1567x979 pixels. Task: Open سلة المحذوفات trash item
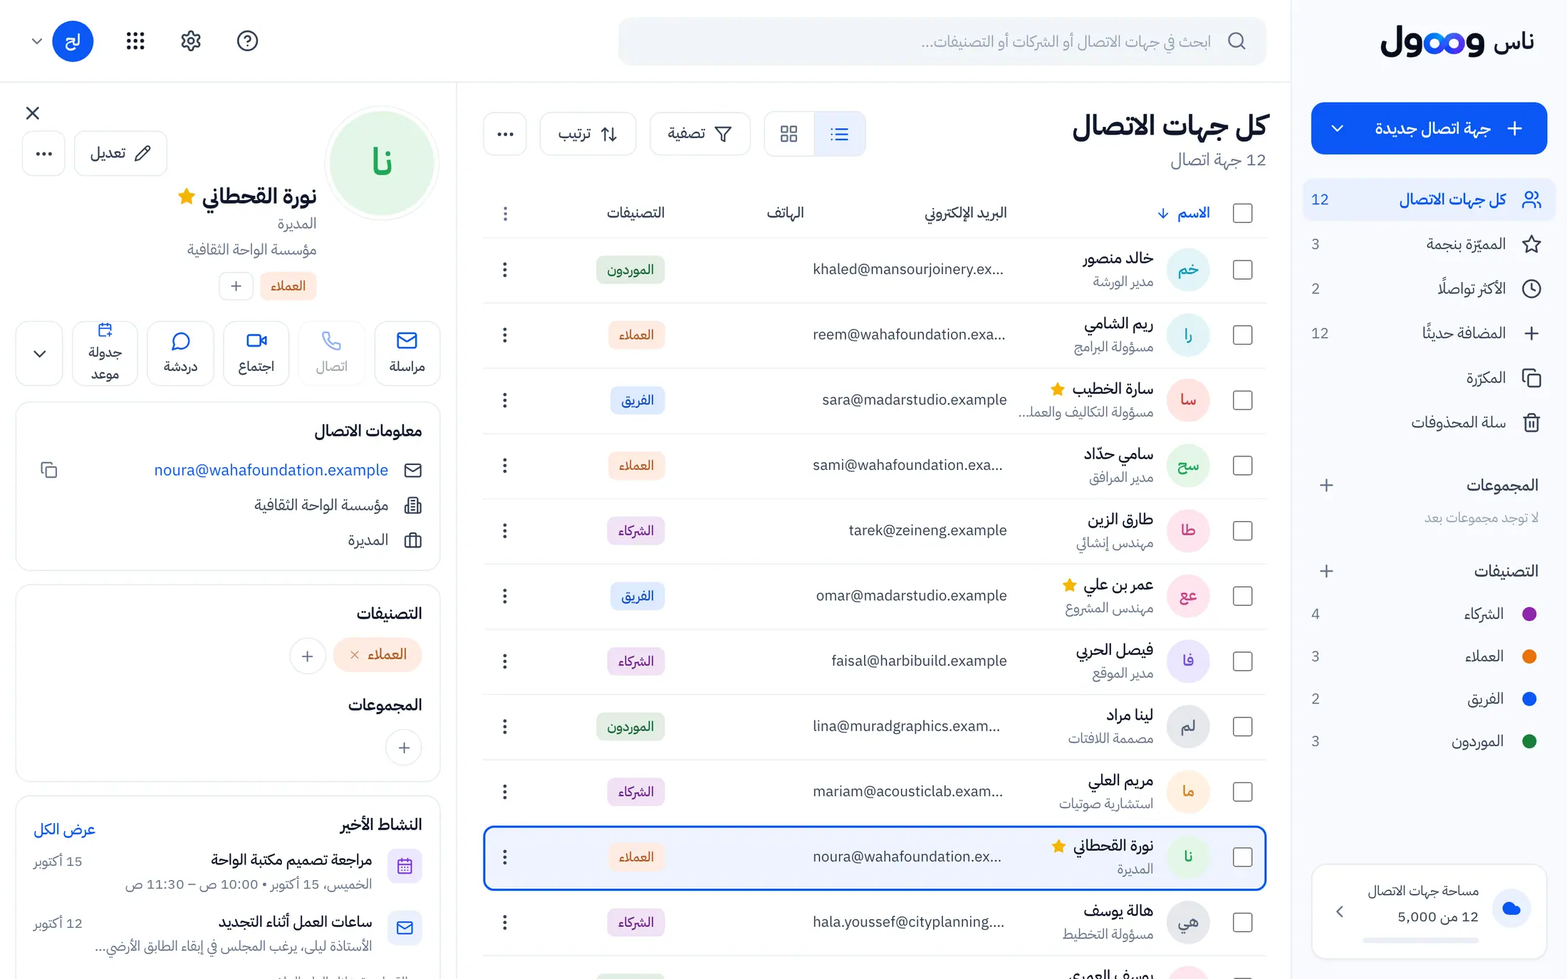coord(1429,422)
